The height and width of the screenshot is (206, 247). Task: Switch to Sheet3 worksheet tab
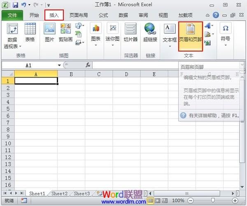(x=82, y=193)
